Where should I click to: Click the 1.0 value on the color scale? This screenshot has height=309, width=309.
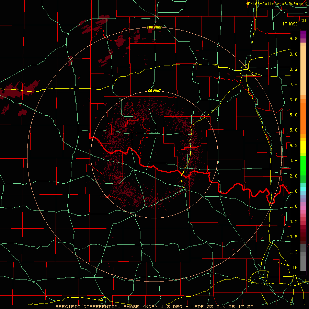[x=294, y=206]
